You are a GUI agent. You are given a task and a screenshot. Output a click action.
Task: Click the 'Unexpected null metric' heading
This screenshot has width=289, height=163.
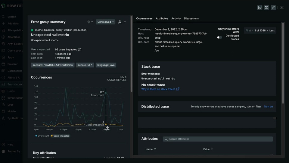pos(50,35)
